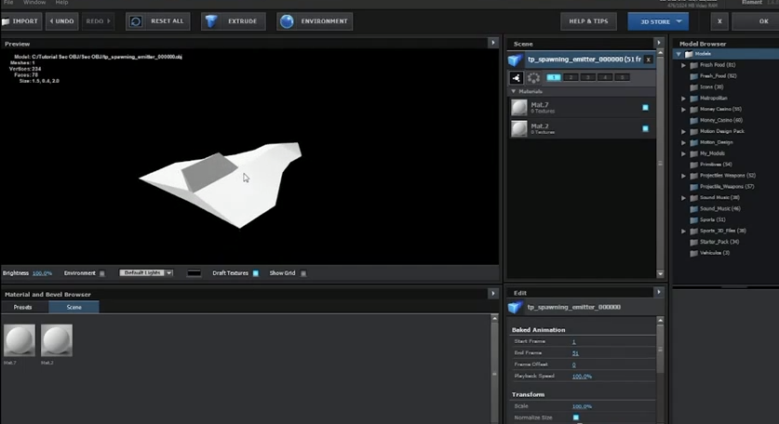This screenshot has width=779, height=424.
Task: Open Help & Tips
Action: click(589, 21)
